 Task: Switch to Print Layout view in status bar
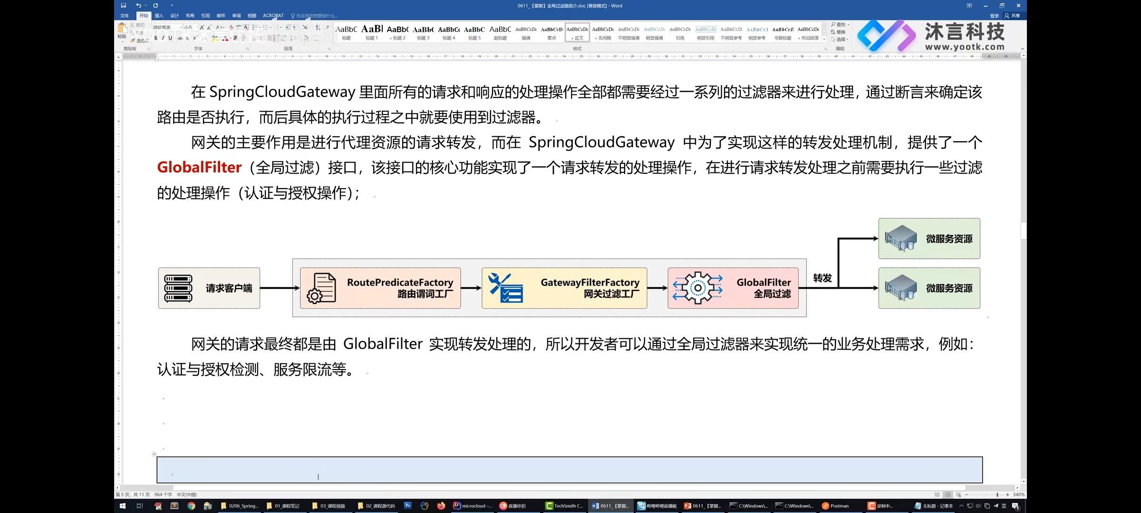[x=948, y=494]
